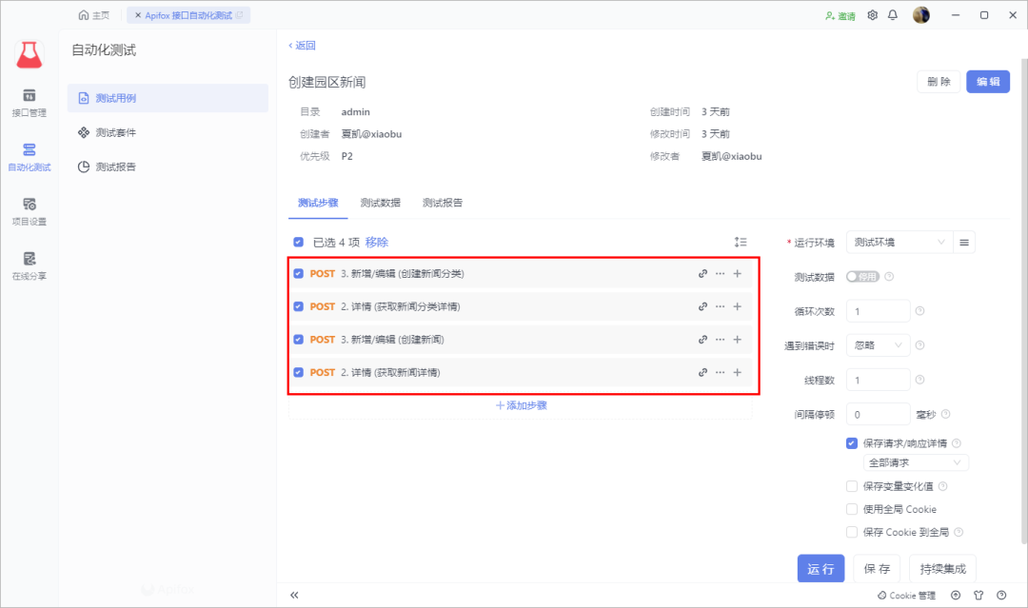Toggle the 测试数据 禁用 switch
1028x608 pixels.
click(864, 276)
